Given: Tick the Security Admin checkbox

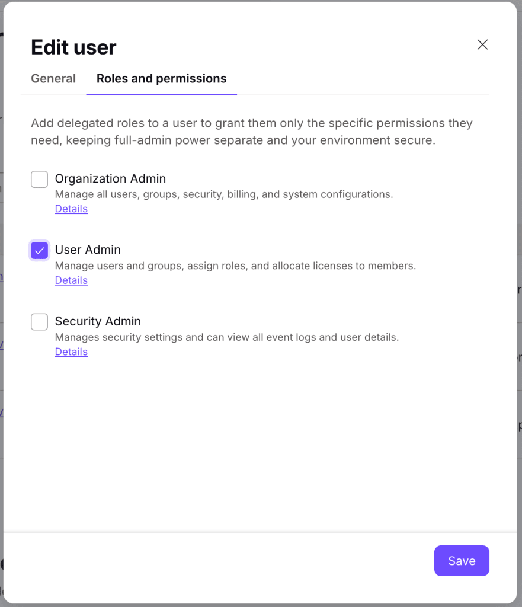Looking at the screenshot, I should click(40, 322).
